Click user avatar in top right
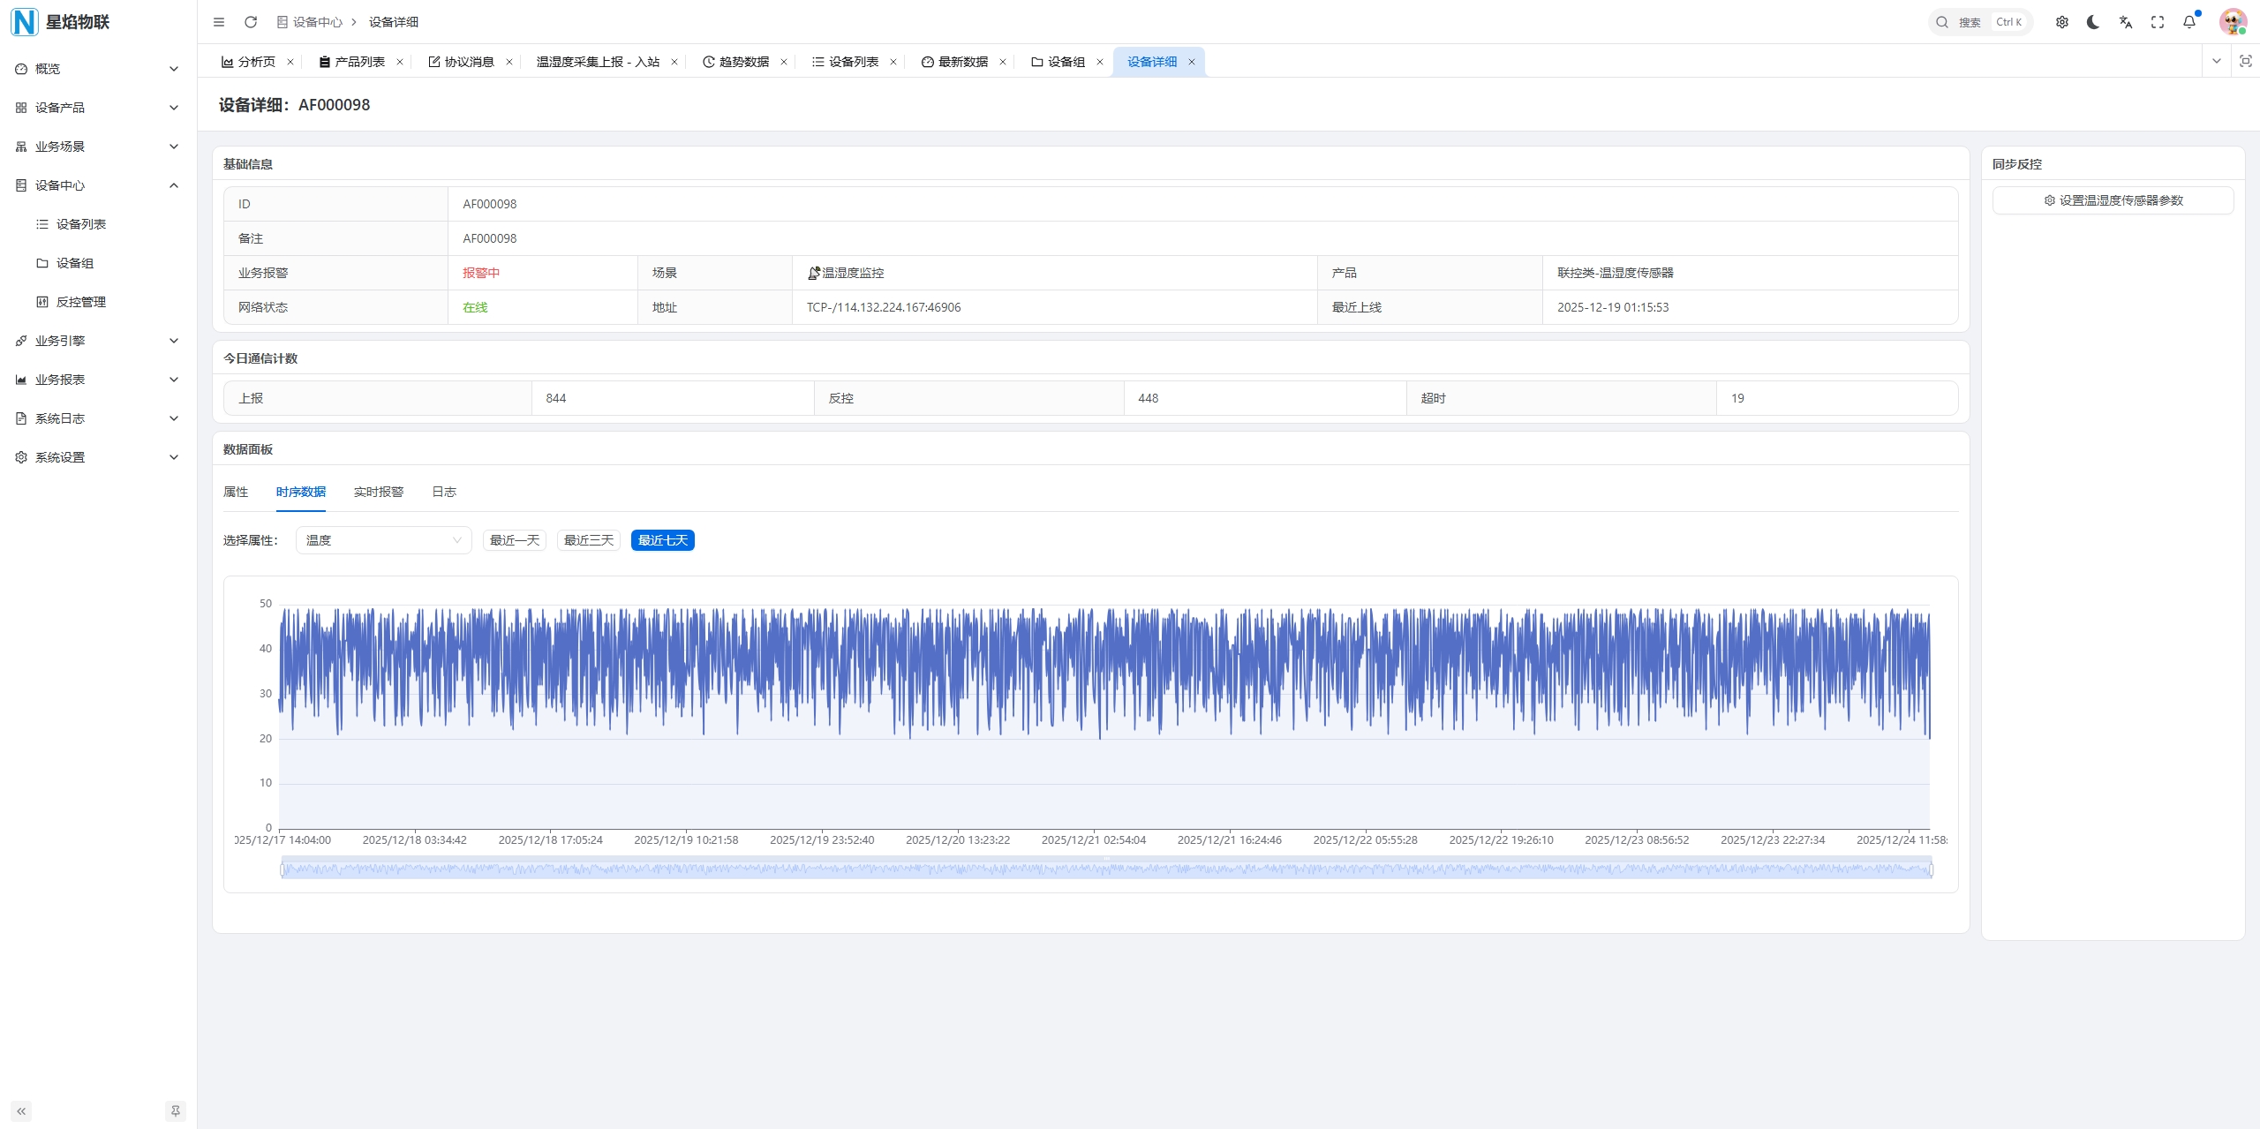 (2232, 22)
